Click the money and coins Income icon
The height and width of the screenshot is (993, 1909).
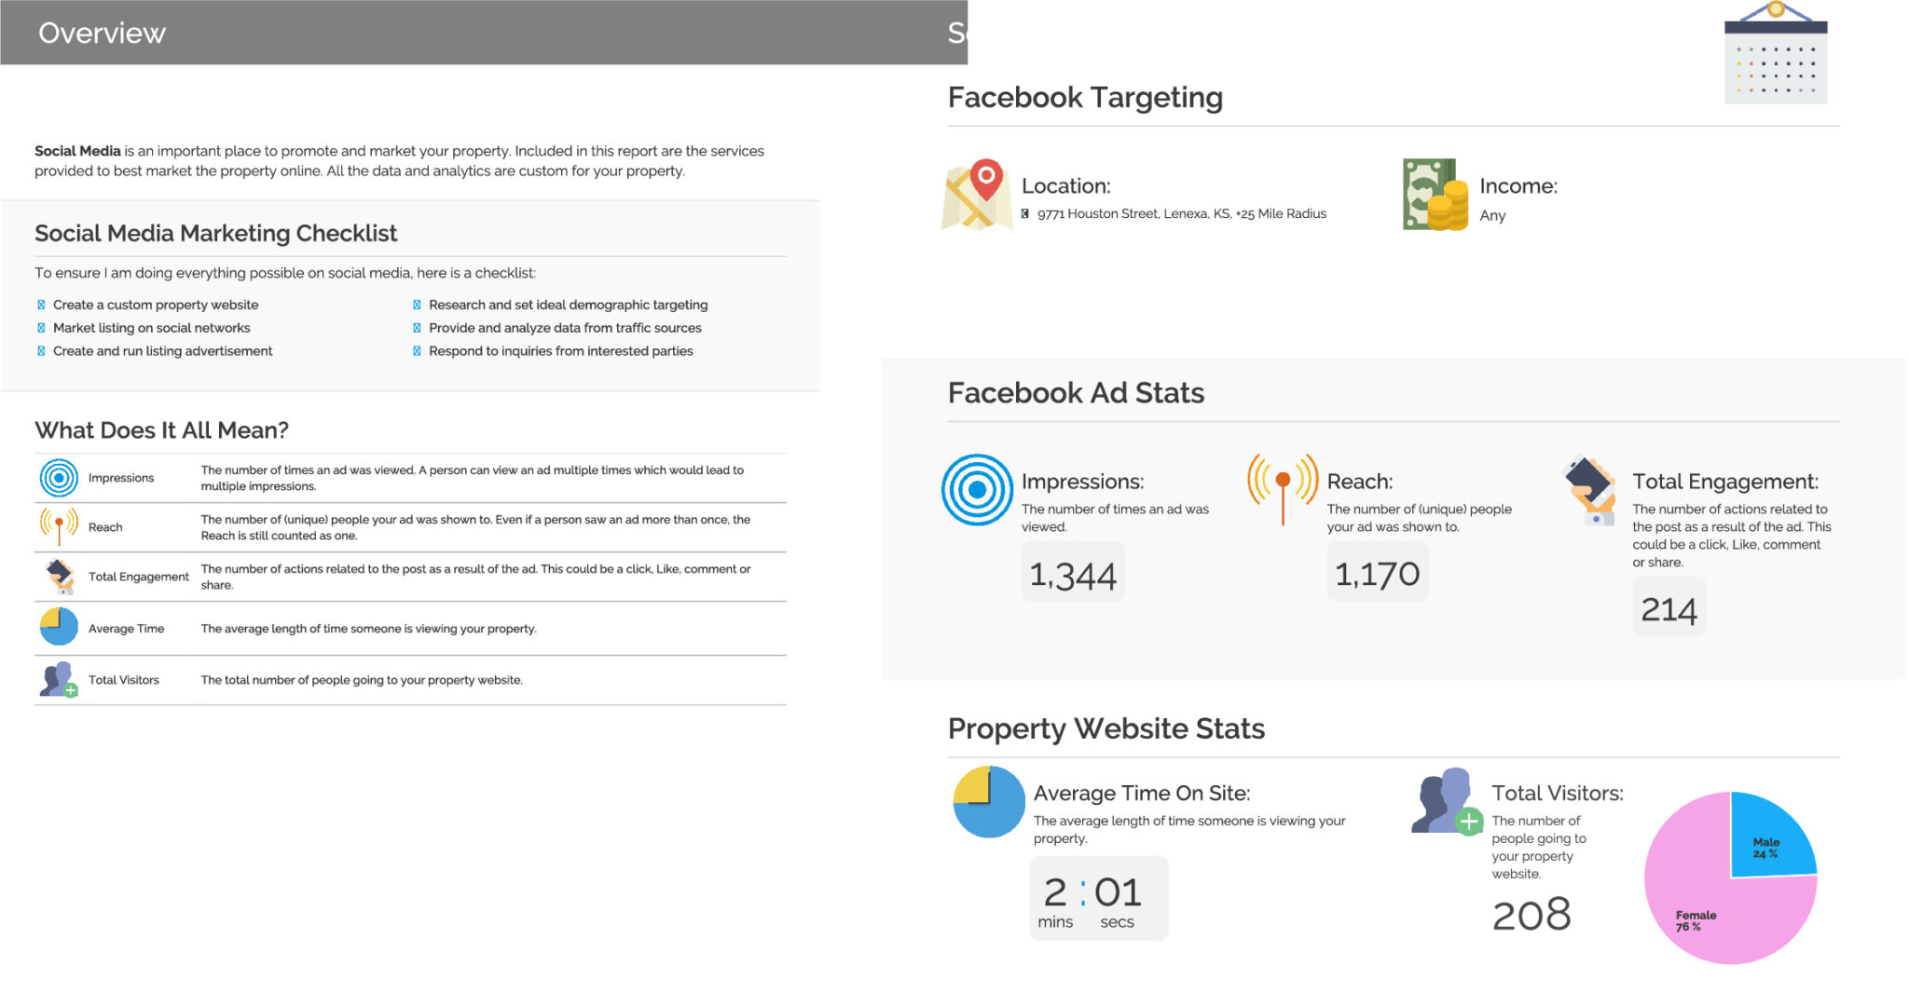coord(1435,195)
